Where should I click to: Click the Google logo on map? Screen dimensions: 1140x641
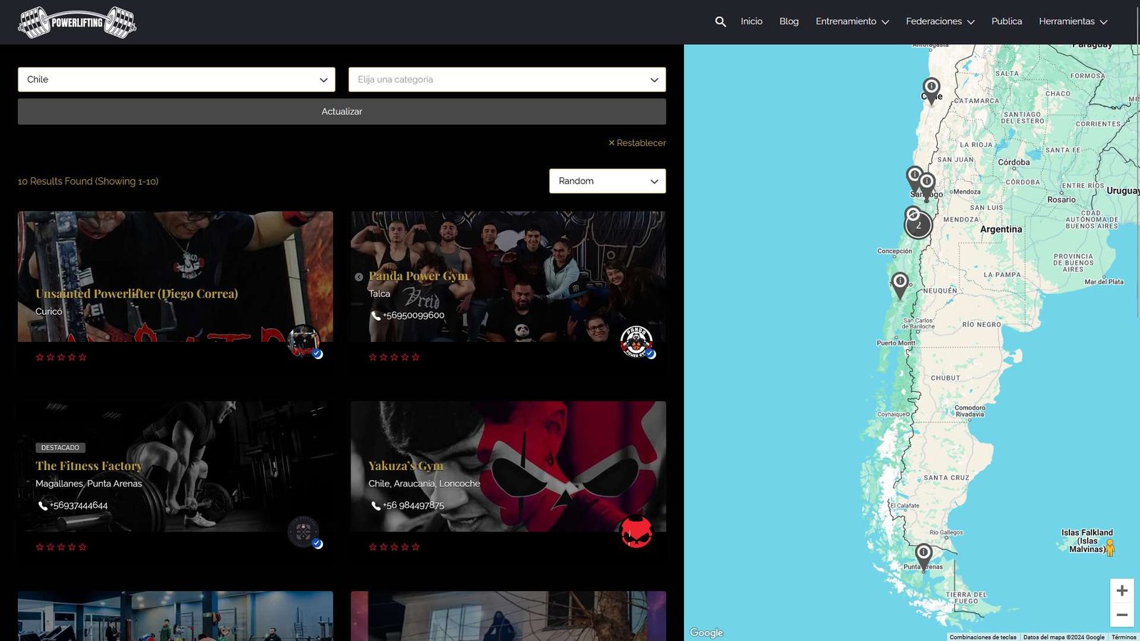tap(706, 632)
